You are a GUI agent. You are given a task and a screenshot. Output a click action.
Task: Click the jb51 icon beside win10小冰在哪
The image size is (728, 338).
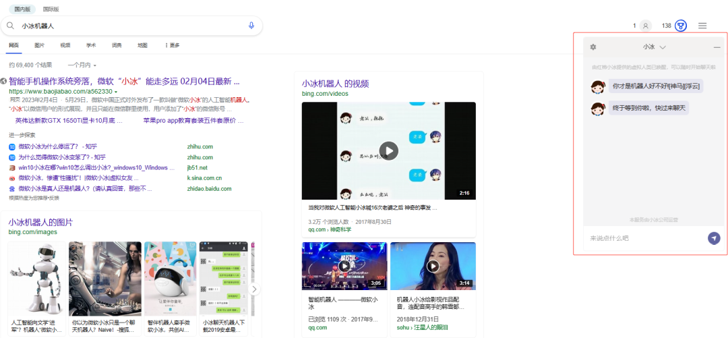[x=12, y=168]
